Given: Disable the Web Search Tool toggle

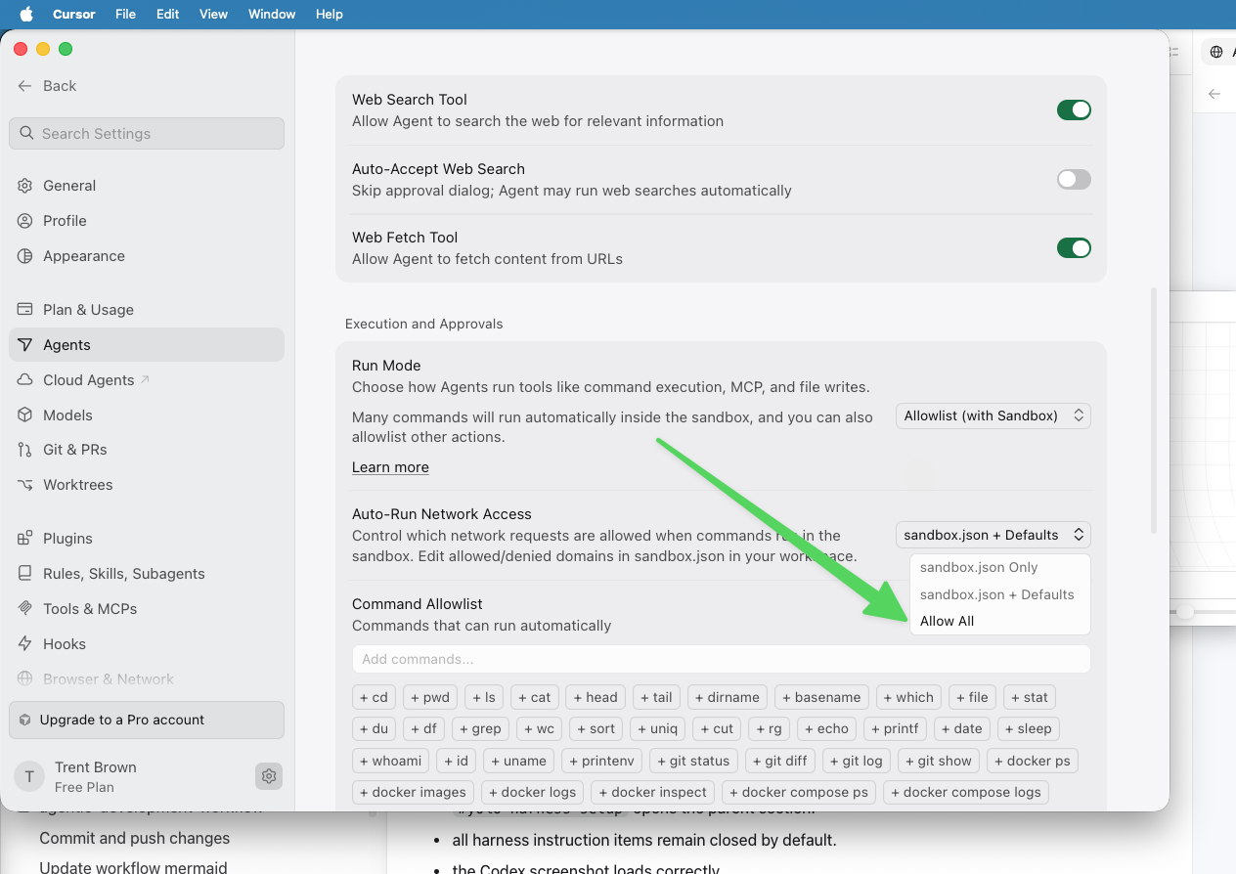Looking at the screenshot, I should (1074, 110).
